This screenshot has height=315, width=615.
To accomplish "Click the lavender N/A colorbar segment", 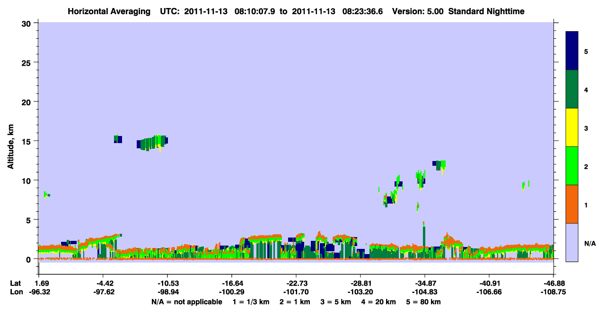I will 572,242.
